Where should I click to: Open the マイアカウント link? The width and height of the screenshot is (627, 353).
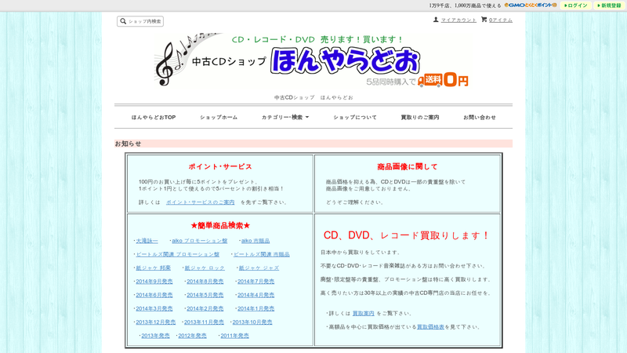(x=458, y=20)
